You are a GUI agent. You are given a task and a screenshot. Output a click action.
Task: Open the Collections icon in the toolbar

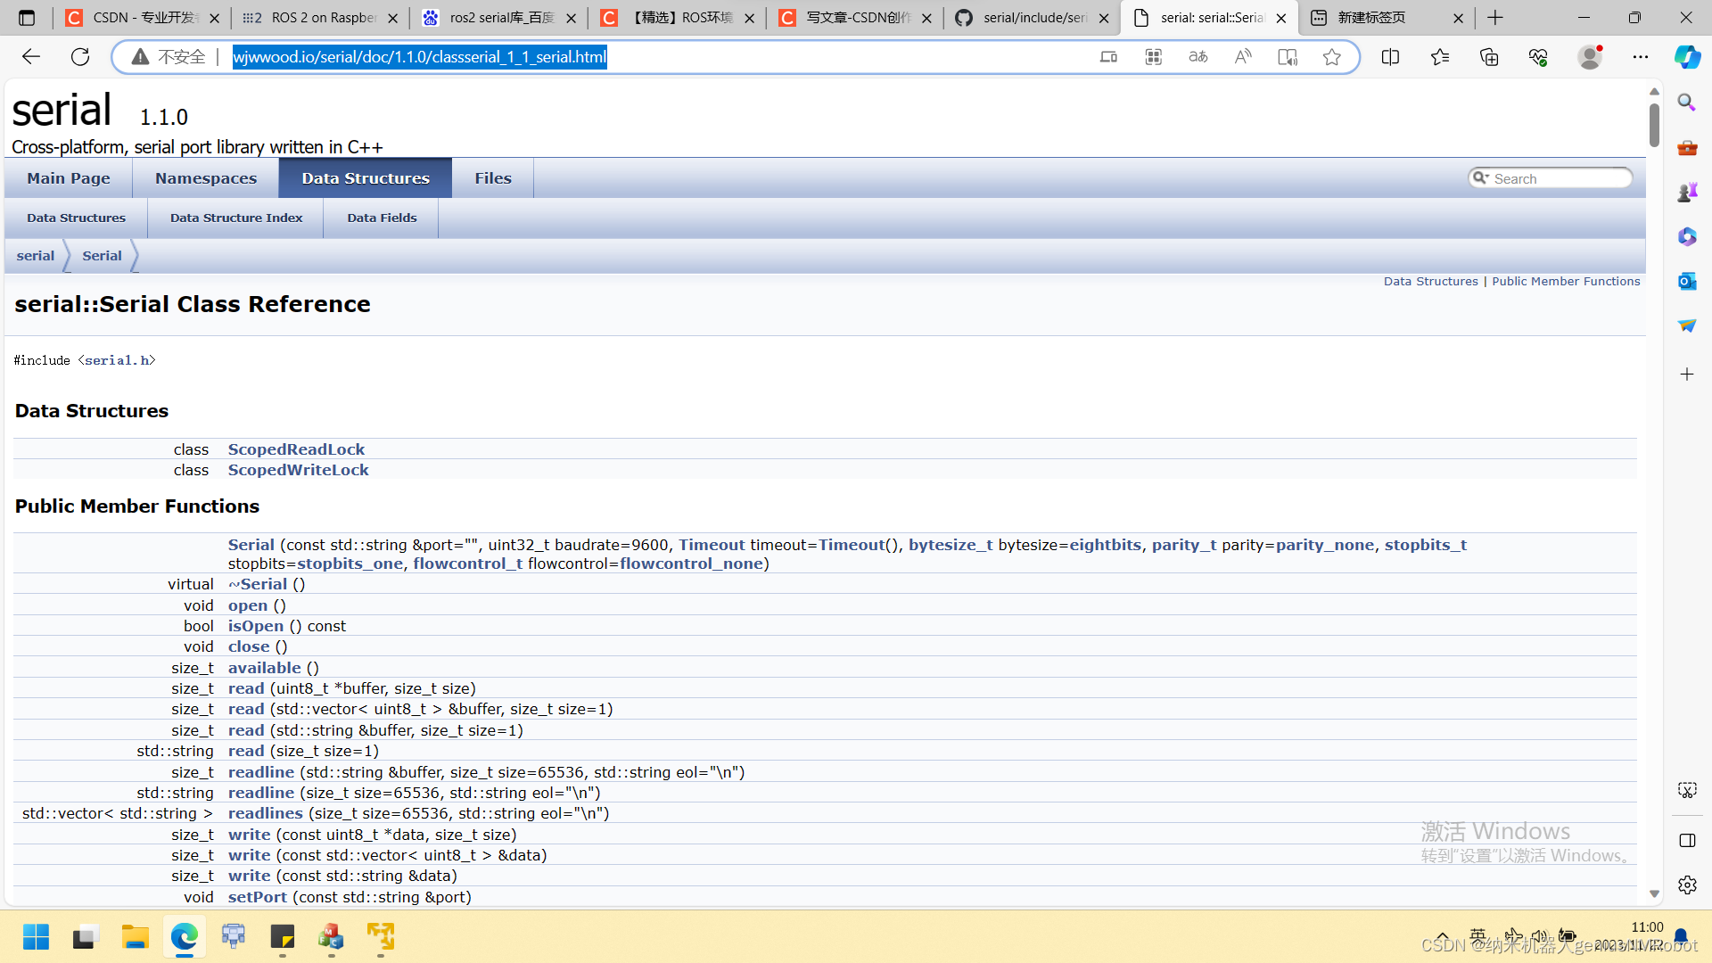click(x=1488, y=57)
